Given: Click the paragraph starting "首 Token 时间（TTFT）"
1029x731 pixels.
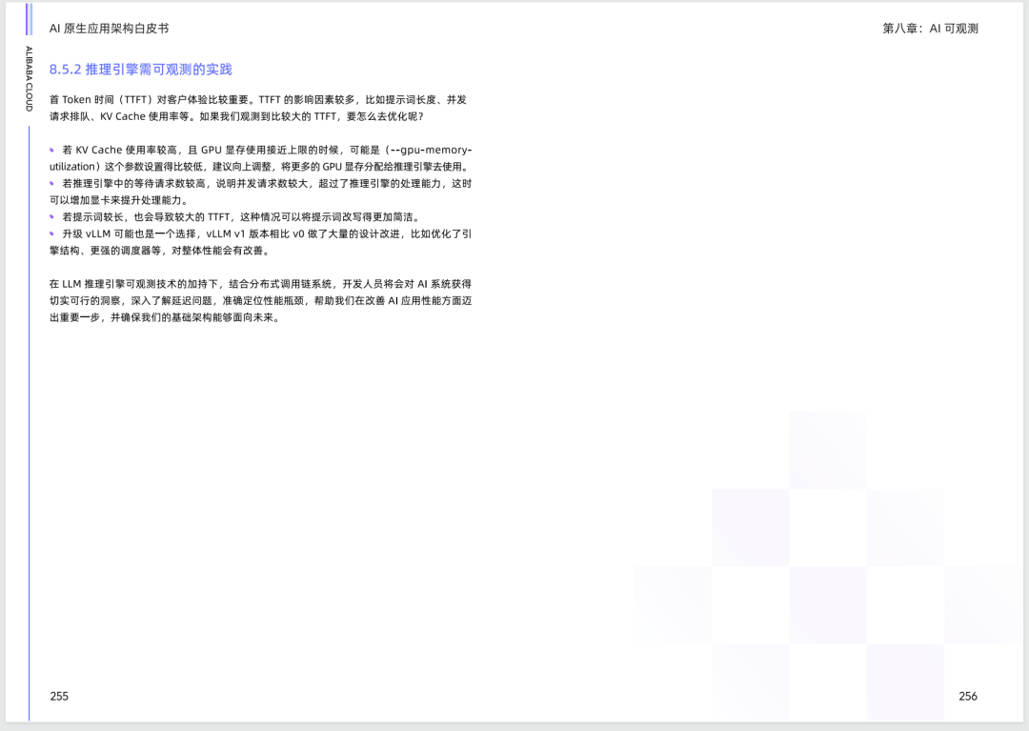Looking at the screenshot, I should 258,109.
